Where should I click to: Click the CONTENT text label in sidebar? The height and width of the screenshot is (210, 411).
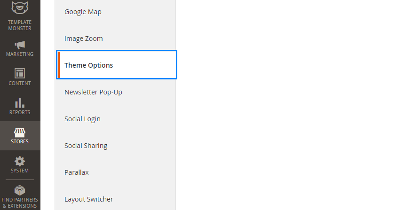pos(20,83)
